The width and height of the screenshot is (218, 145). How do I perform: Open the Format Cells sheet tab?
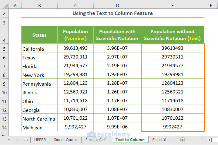pyautogui.click(x=96, y=140)
